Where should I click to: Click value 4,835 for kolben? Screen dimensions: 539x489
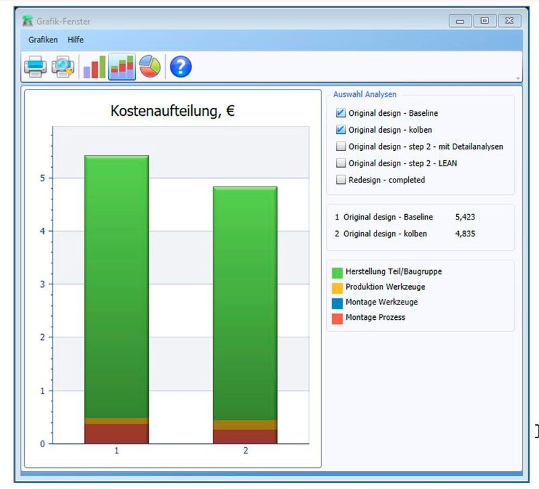(465, 234)
